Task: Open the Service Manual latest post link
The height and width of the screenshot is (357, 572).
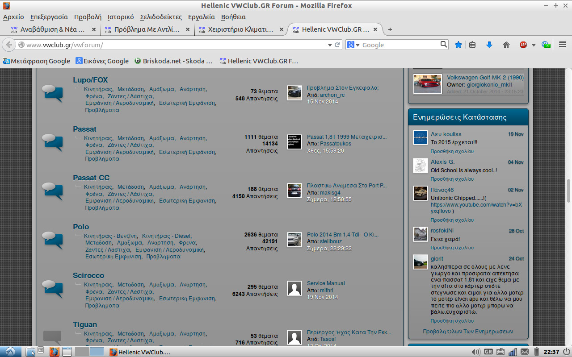Action: [x=326, y=283]
